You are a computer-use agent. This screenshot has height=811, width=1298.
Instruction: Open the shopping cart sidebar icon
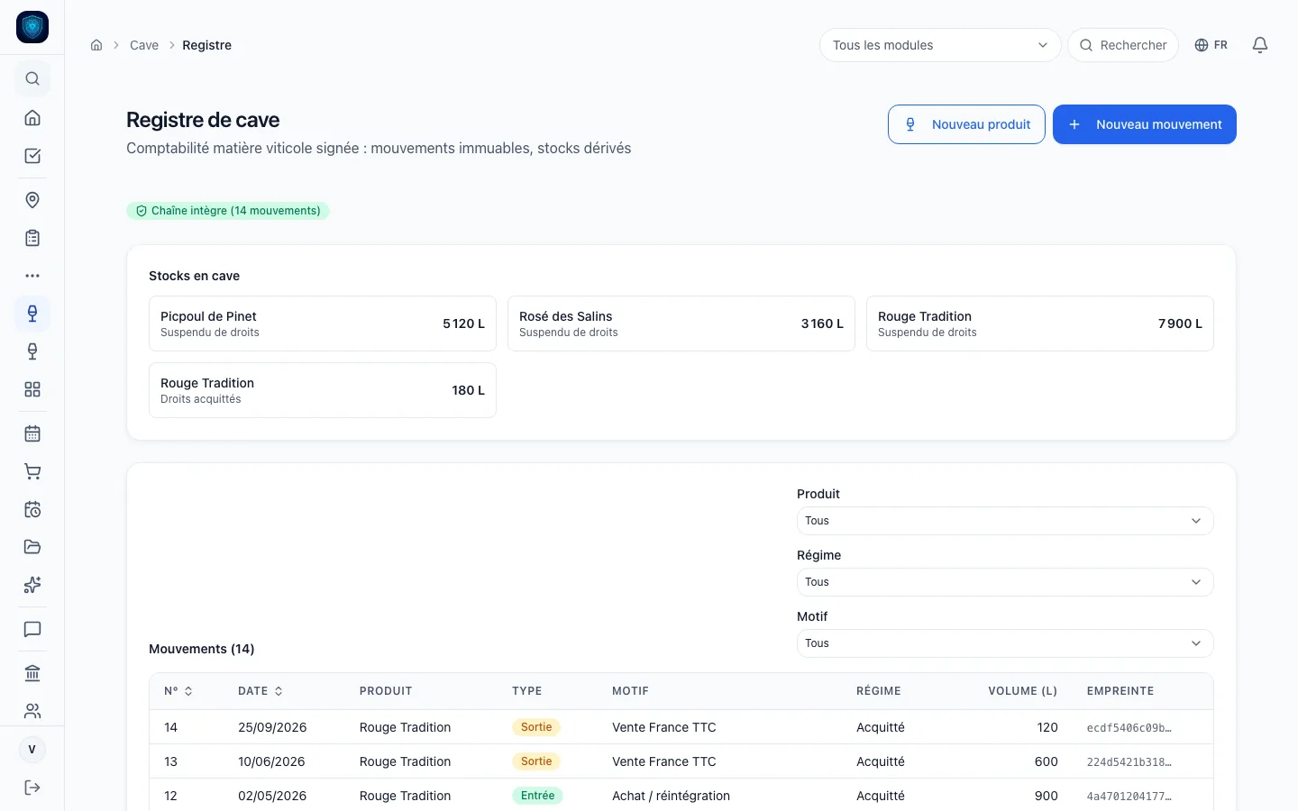pos(32,471)
